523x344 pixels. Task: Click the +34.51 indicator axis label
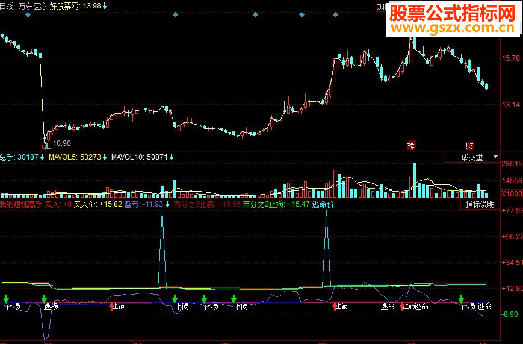512,263
